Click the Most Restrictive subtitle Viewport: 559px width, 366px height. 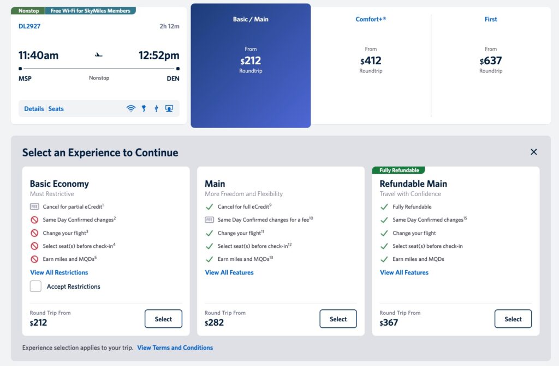click(52, 194)
